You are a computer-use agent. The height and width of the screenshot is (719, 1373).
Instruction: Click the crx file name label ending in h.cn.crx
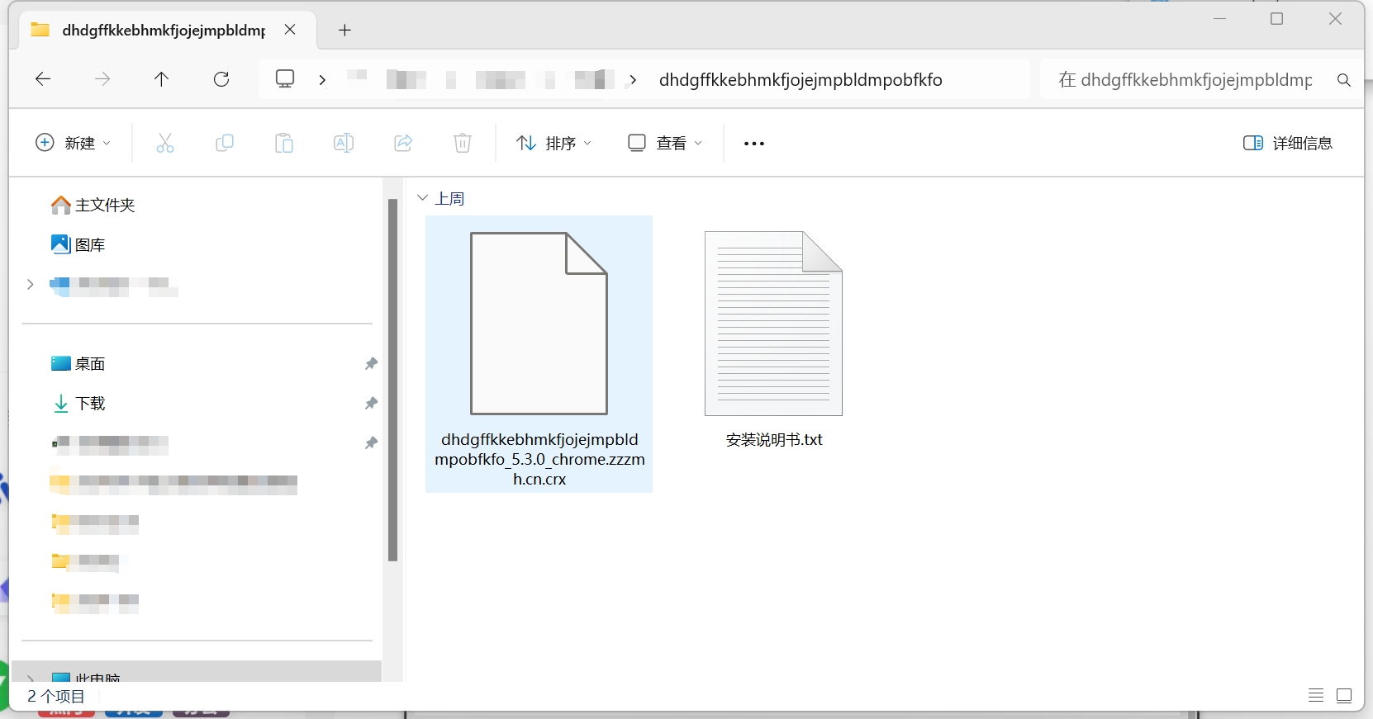(x=539, y=459)
